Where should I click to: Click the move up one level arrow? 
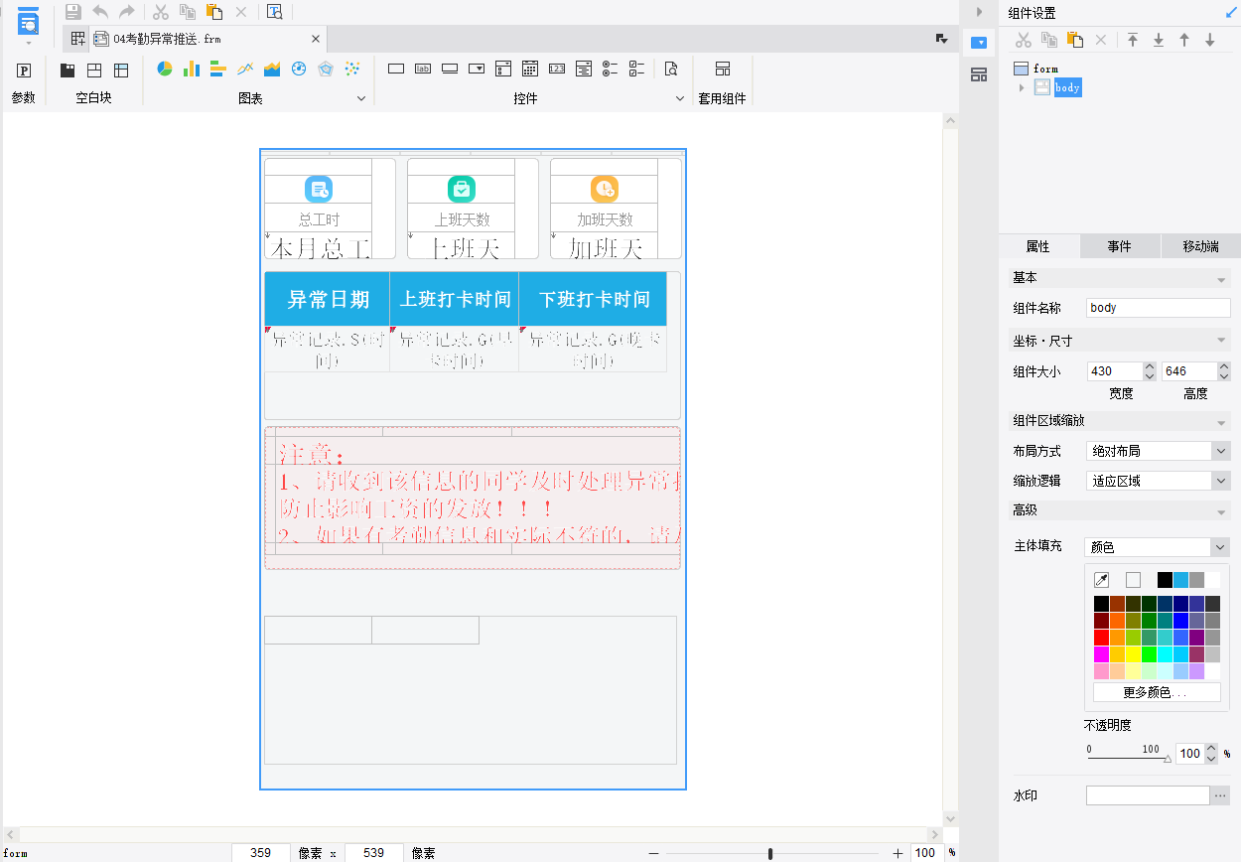click(1184, 40)
